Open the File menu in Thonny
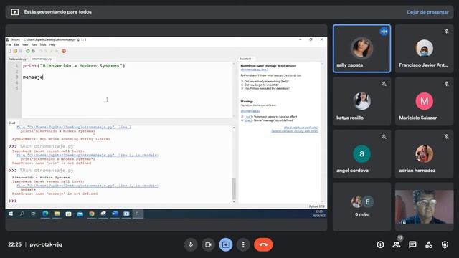459x258 pixels. tap(9, 44)
